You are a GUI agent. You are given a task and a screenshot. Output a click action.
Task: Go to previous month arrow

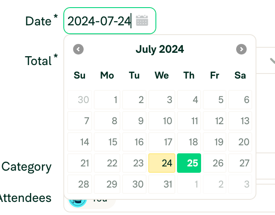coord(78,49)
